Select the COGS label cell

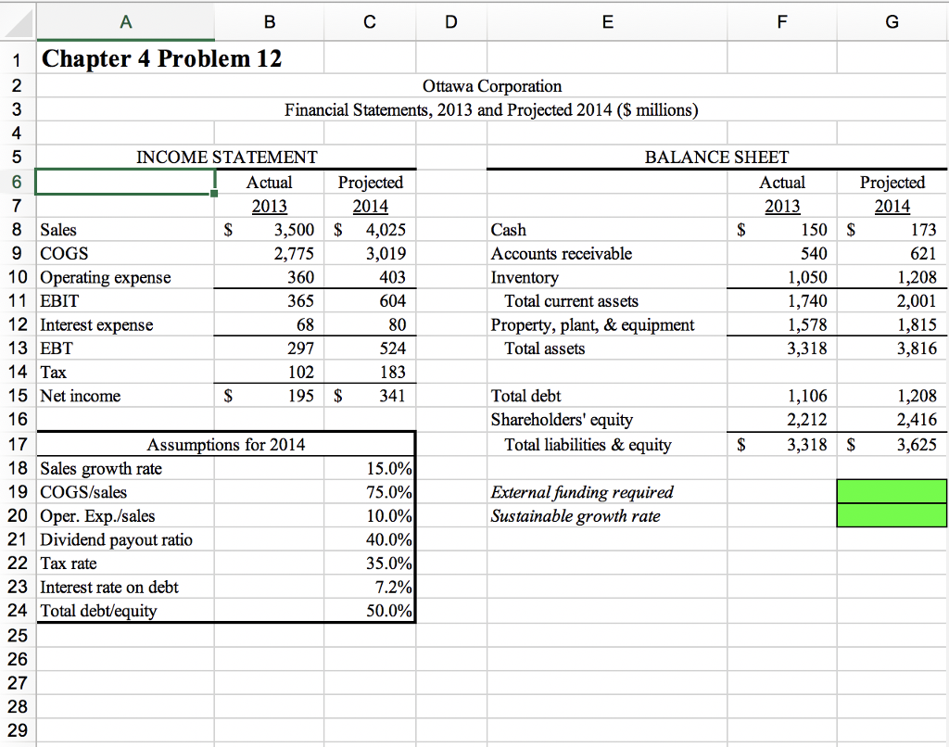click(125, 253)
